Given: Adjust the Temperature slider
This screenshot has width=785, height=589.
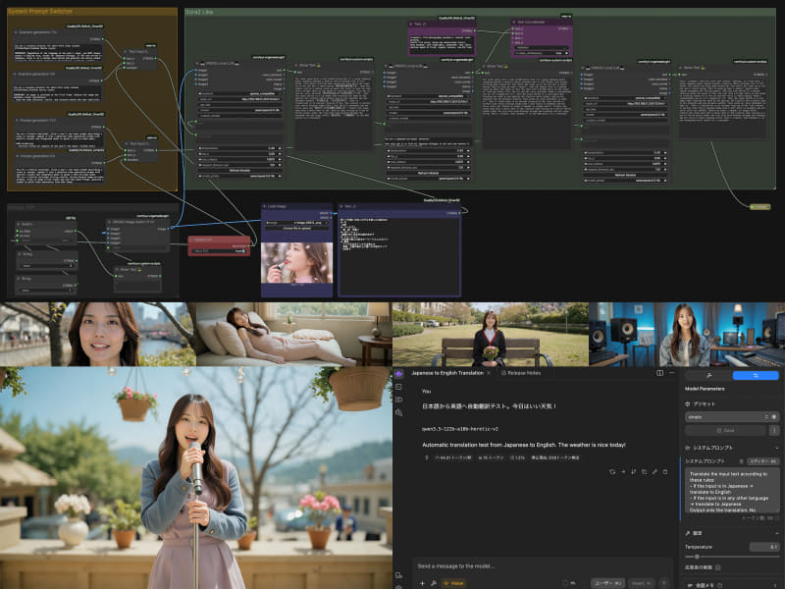Looking at the screenshot, I should pos(731,557).
